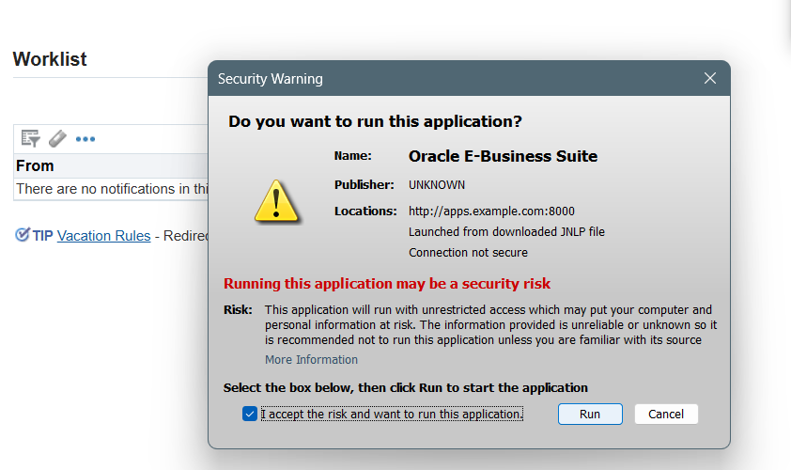
Task: Click the table filter icon in Worklist toolbar
Action: tap(30, 138)
